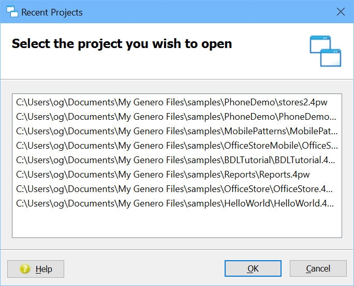Screen dimensions: 354x286
Task: Click the overlapping windows icon in header
Action: [326, 51]
